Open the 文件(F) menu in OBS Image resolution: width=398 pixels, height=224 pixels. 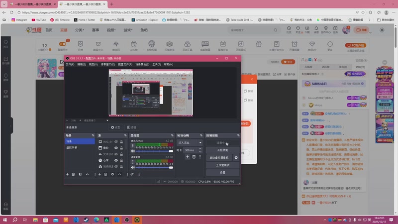tap(70, 64)
